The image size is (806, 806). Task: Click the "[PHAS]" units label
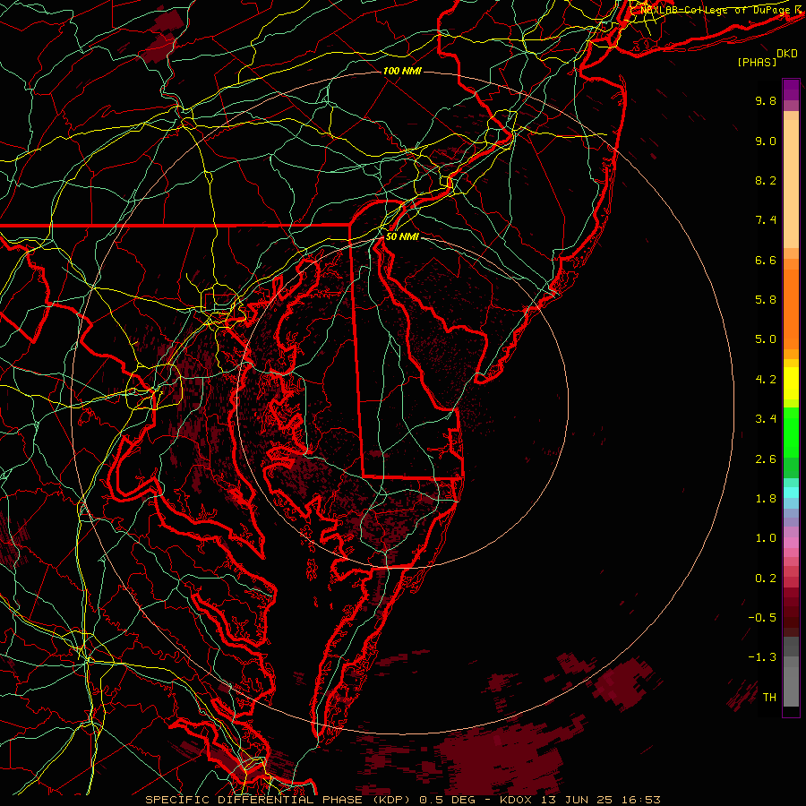coord(757,62)
